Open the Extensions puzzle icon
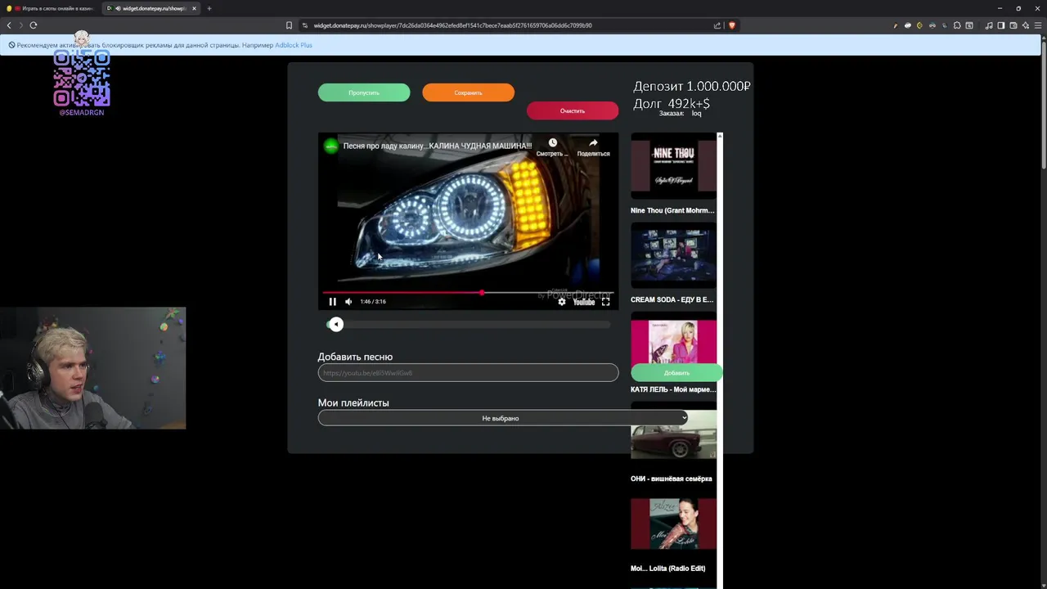The height and width of the screenshot is (589, 1047). (957, 25)
